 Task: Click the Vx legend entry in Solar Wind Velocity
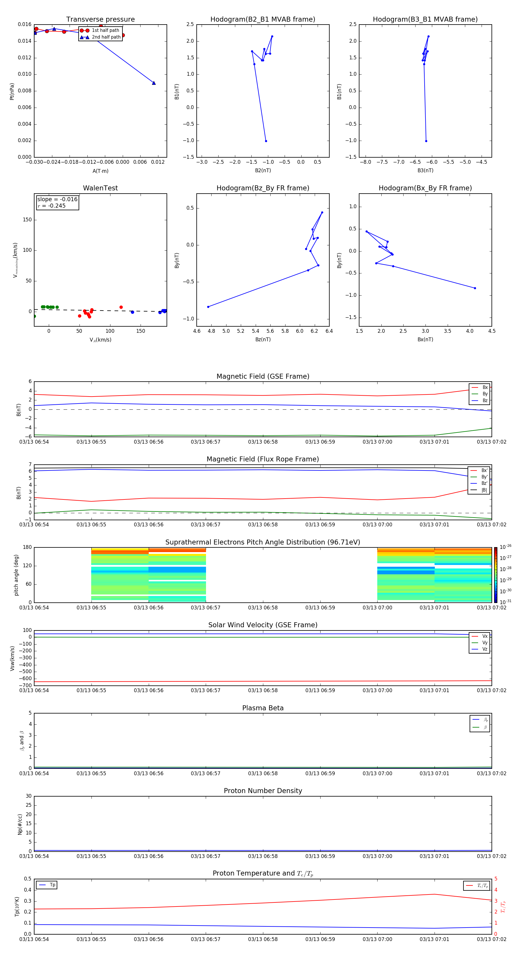click(x=480, y=636)
